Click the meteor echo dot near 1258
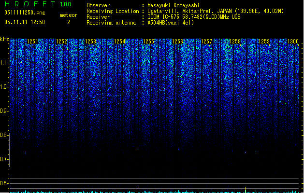 246,152
